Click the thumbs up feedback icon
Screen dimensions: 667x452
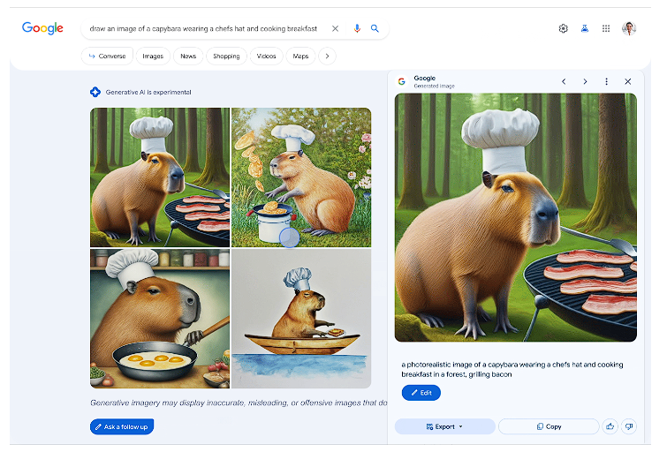coord(610,426)
